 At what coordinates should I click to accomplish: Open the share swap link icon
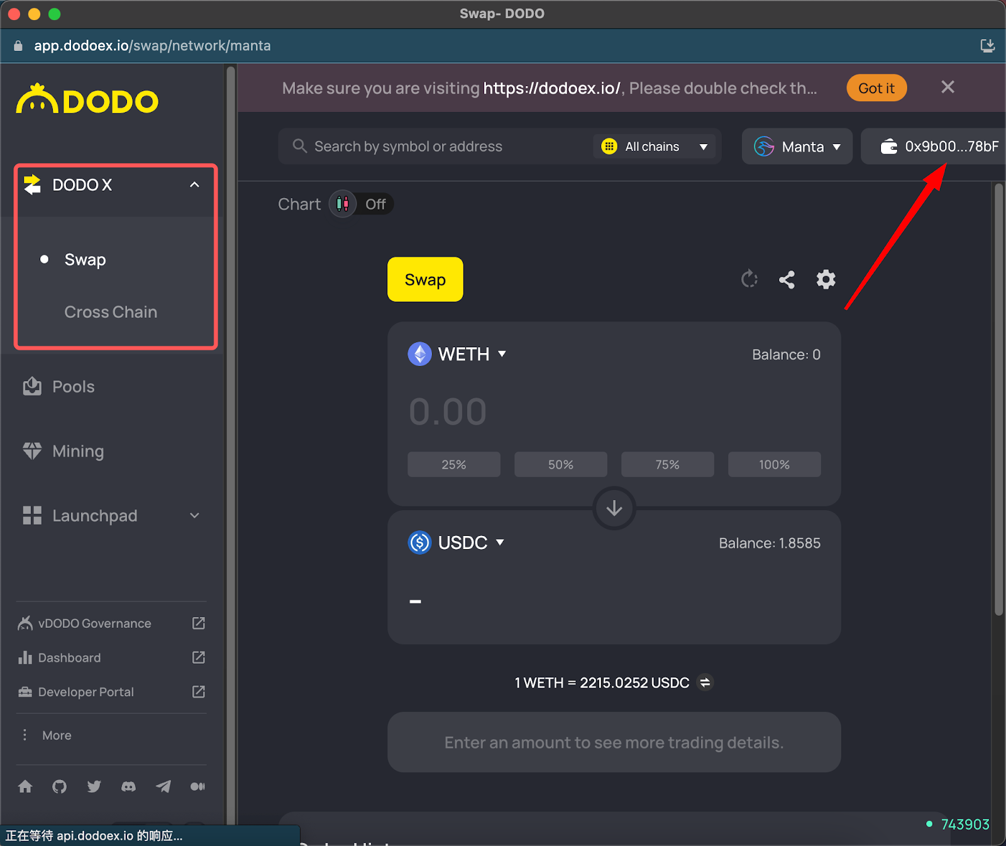pyautogui.click(x=787, y=279)
